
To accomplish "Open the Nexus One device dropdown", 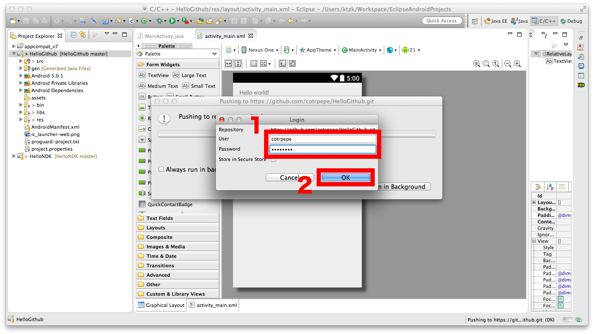I will point(260,49).
